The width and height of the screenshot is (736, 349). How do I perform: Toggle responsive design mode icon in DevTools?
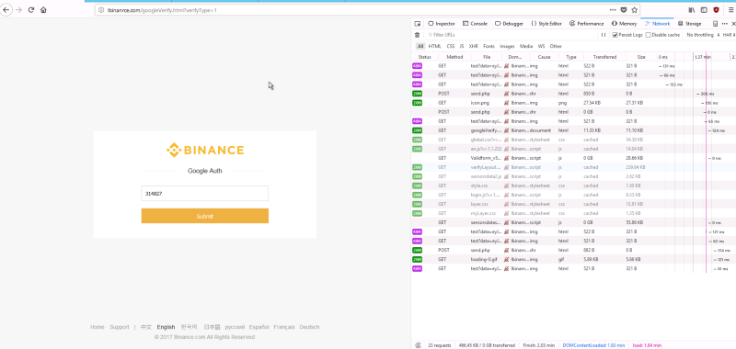(716, 24)
